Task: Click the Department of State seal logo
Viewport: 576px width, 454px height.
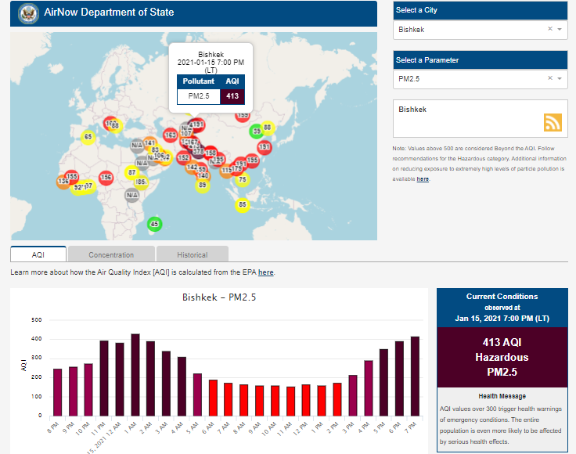Action: click(x=29, y=13)
